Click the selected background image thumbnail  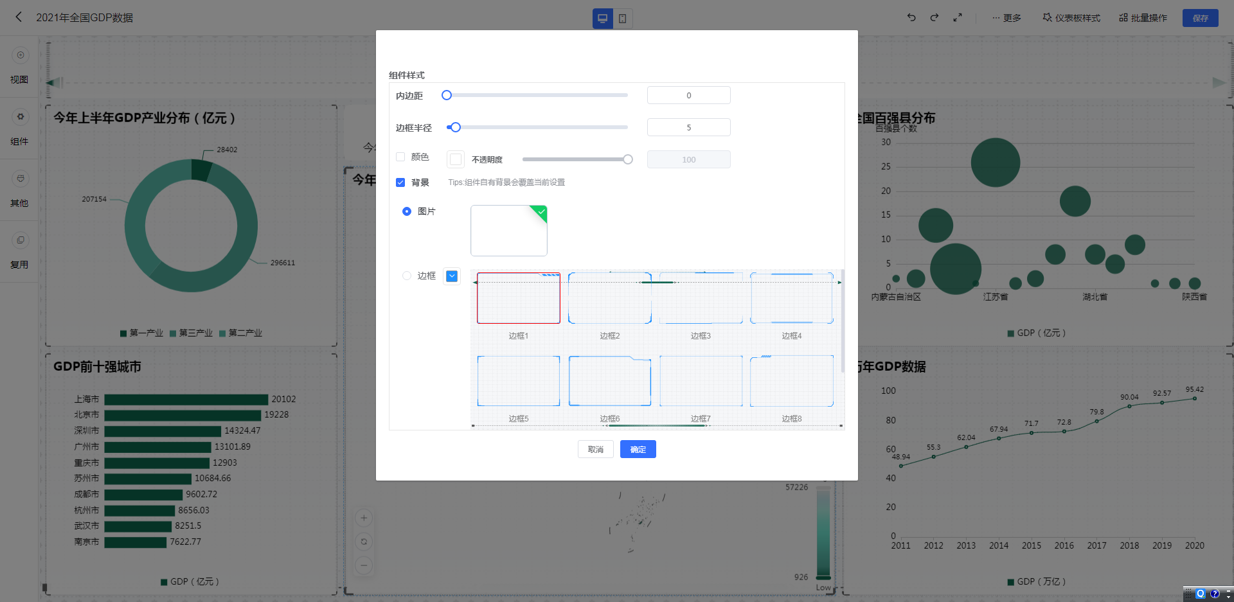click(509, 231)
